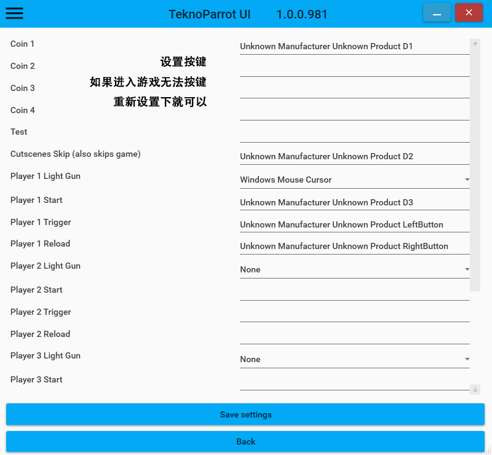492x455 pixels.
Task: Click the empty Coin 2 input field
Action: coord(354,68)
